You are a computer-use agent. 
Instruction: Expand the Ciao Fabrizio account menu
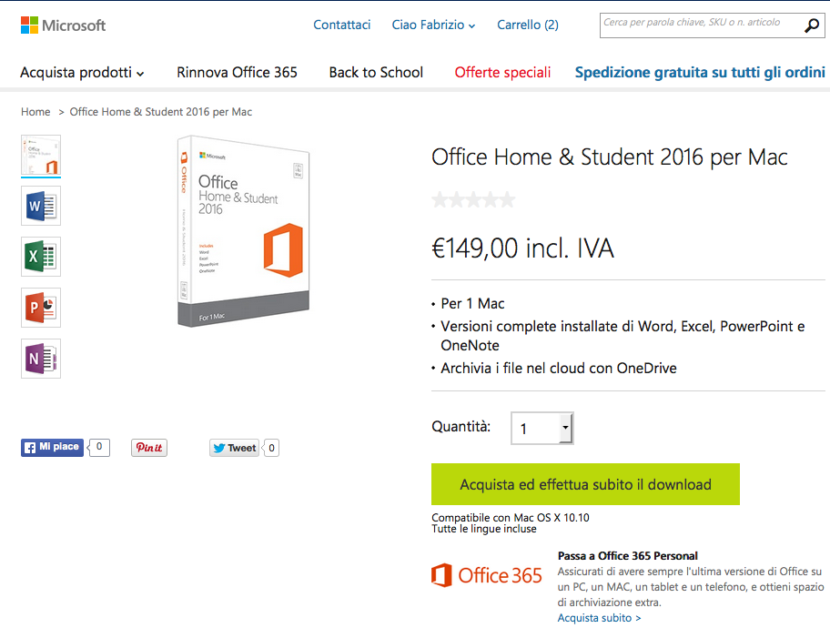point(433,25)
